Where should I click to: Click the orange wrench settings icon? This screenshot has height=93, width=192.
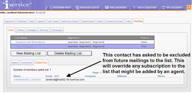point(189,7)
